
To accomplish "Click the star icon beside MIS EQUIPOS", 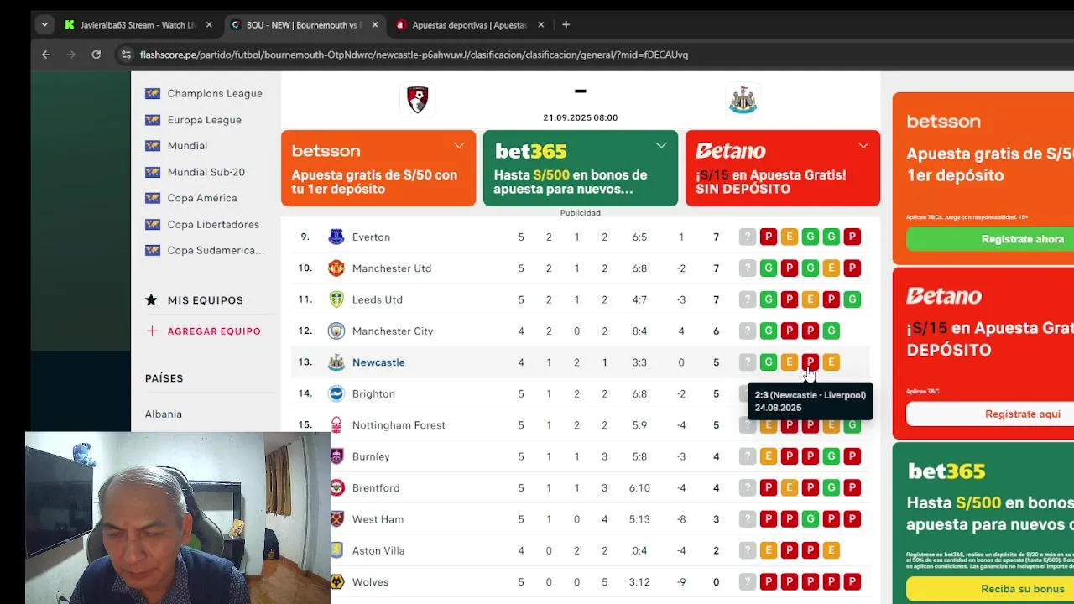I will (151, 299).
